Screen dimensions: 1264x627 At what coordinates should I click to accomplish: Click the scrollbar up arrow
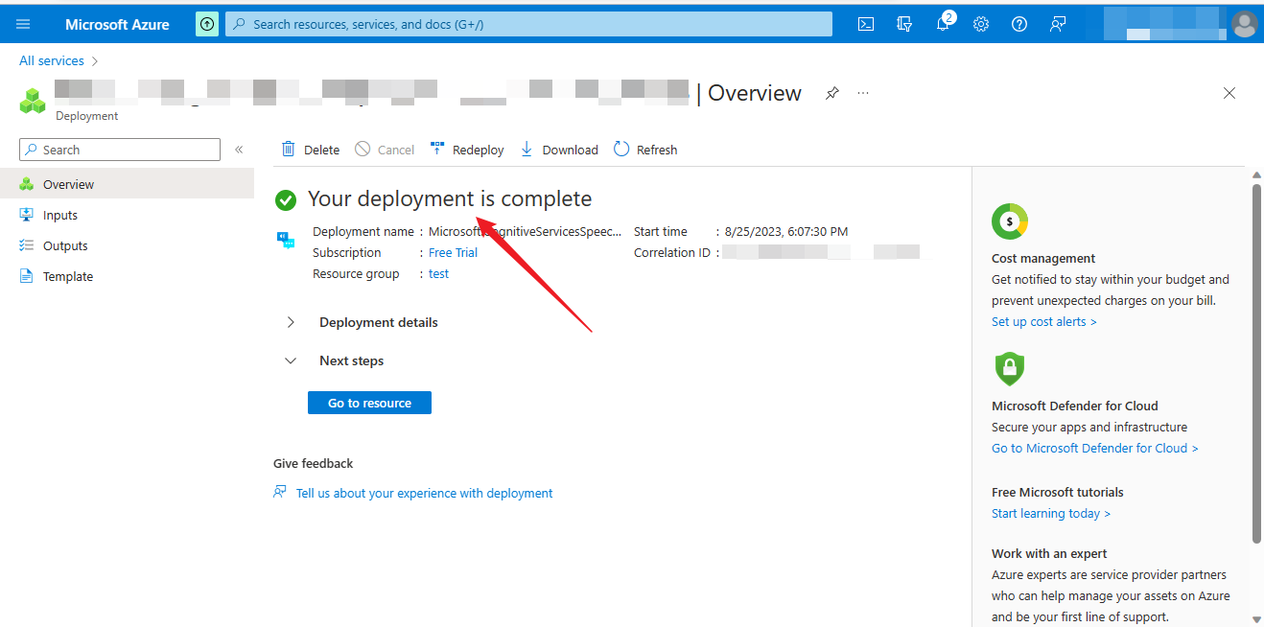point(1256,174)
